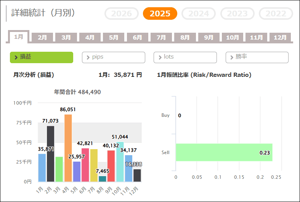Switch to the 4月 tab
This screenshot has height=202, width=300.
click(x=90, y=38)
